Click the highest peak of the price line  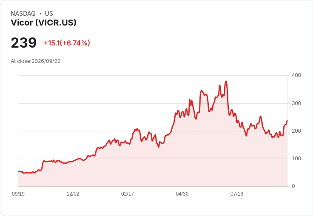pyautogui.click(x=226, y=81)
